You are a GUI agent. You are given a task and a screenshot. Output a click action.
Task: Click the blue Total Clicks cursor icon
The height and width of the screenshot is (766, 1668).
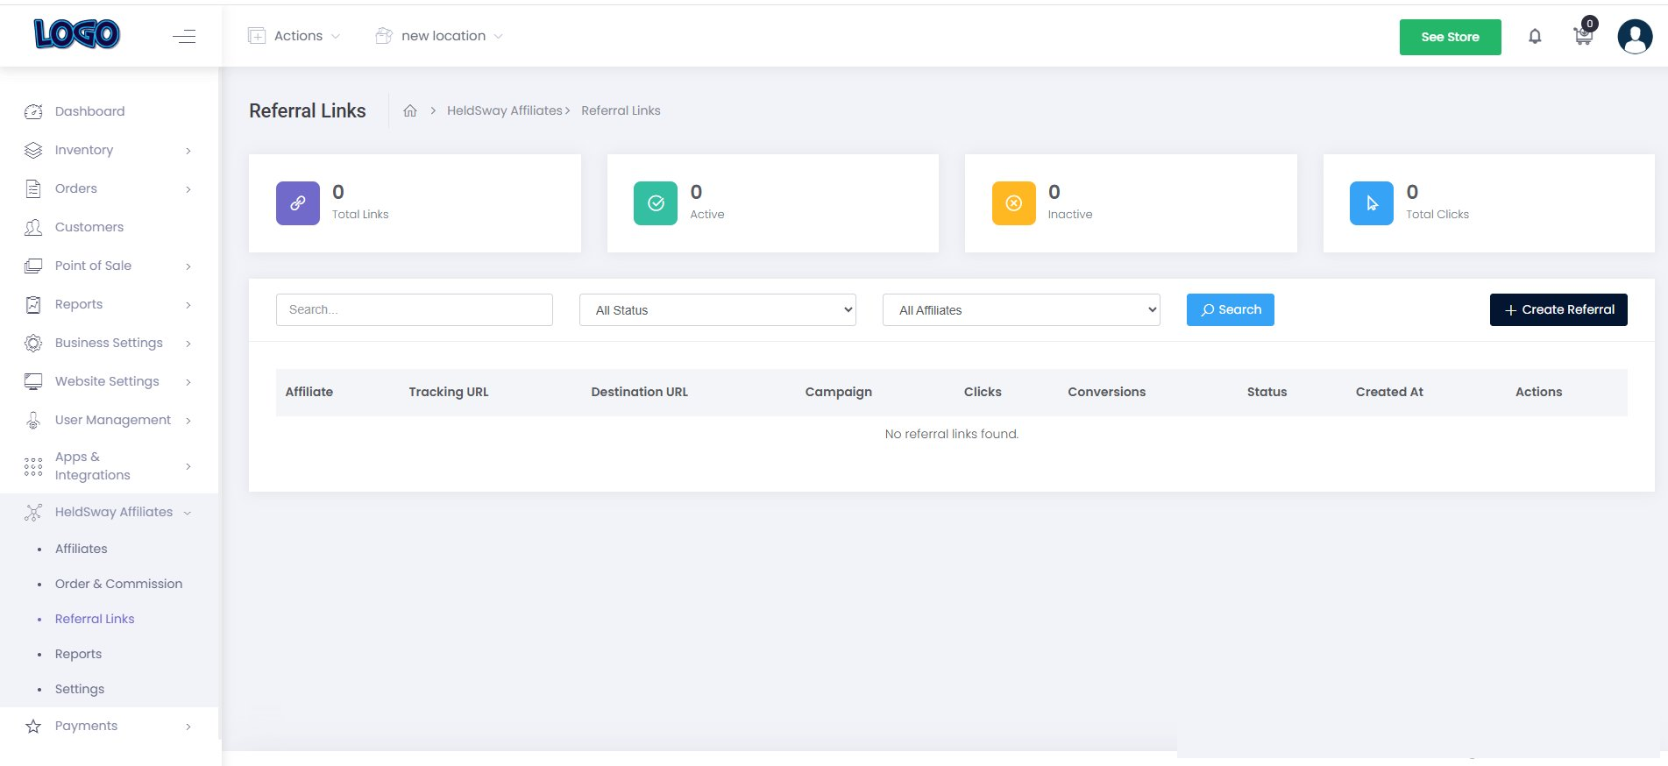click(1372, 203)
